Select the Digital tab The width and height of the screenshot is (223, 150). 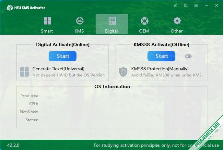coord(112,24)
